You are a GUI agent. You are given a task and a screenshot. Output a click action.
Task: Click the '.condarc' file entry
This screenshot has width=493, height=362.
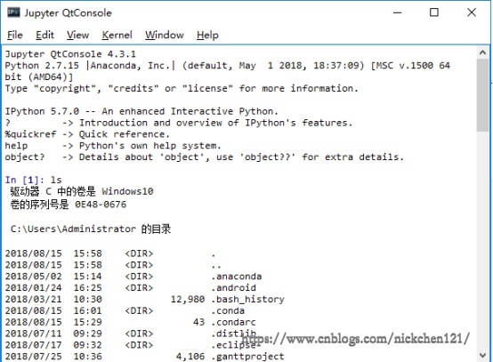pos(234,322)
